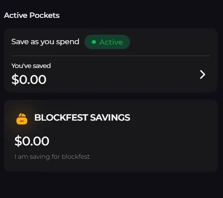Open the Save as you spend title
223x198 pixels.
click(45, 42)
